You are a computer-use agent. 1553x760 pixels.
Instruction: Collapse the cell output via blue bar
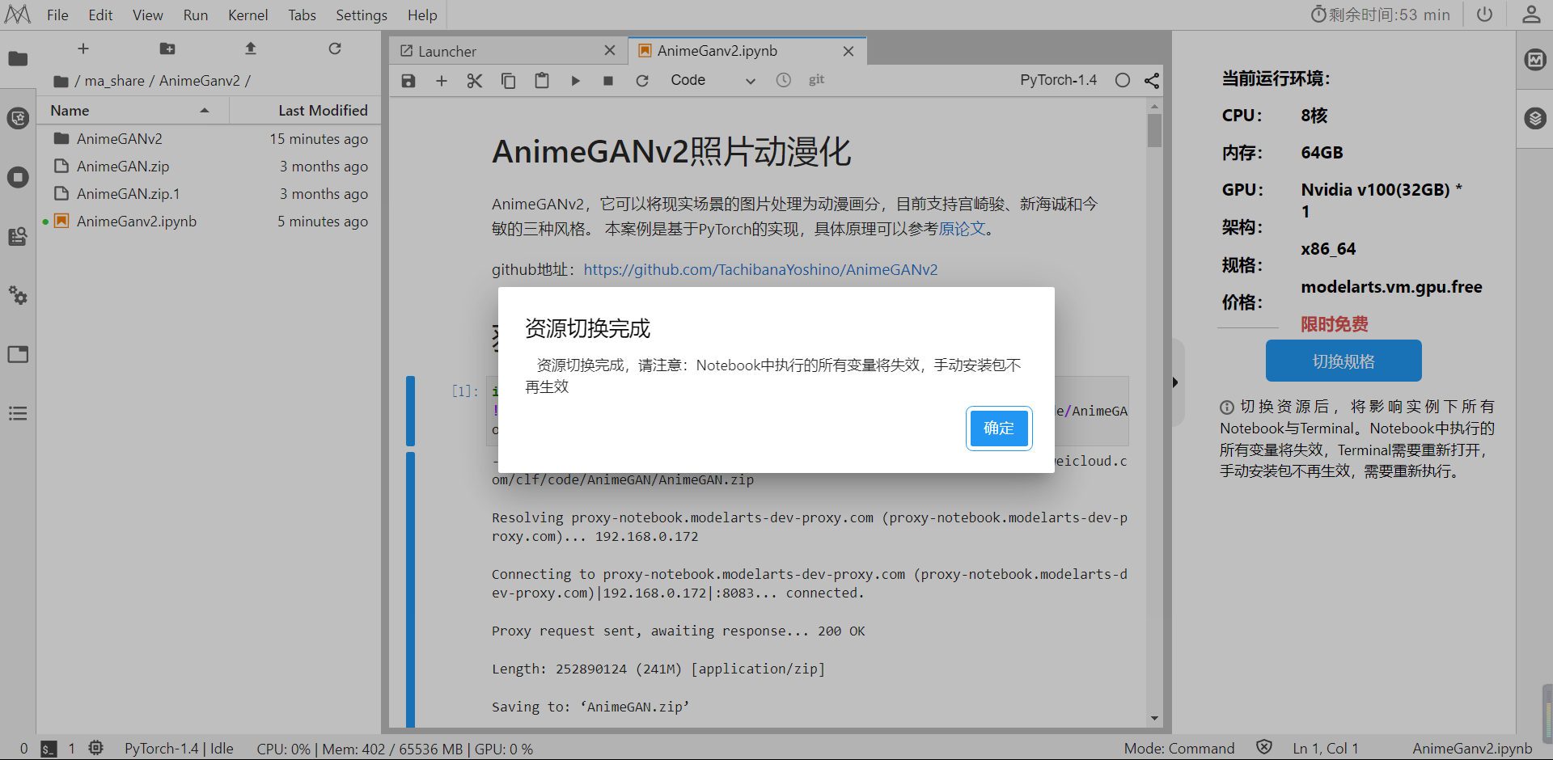click(410, 590)
